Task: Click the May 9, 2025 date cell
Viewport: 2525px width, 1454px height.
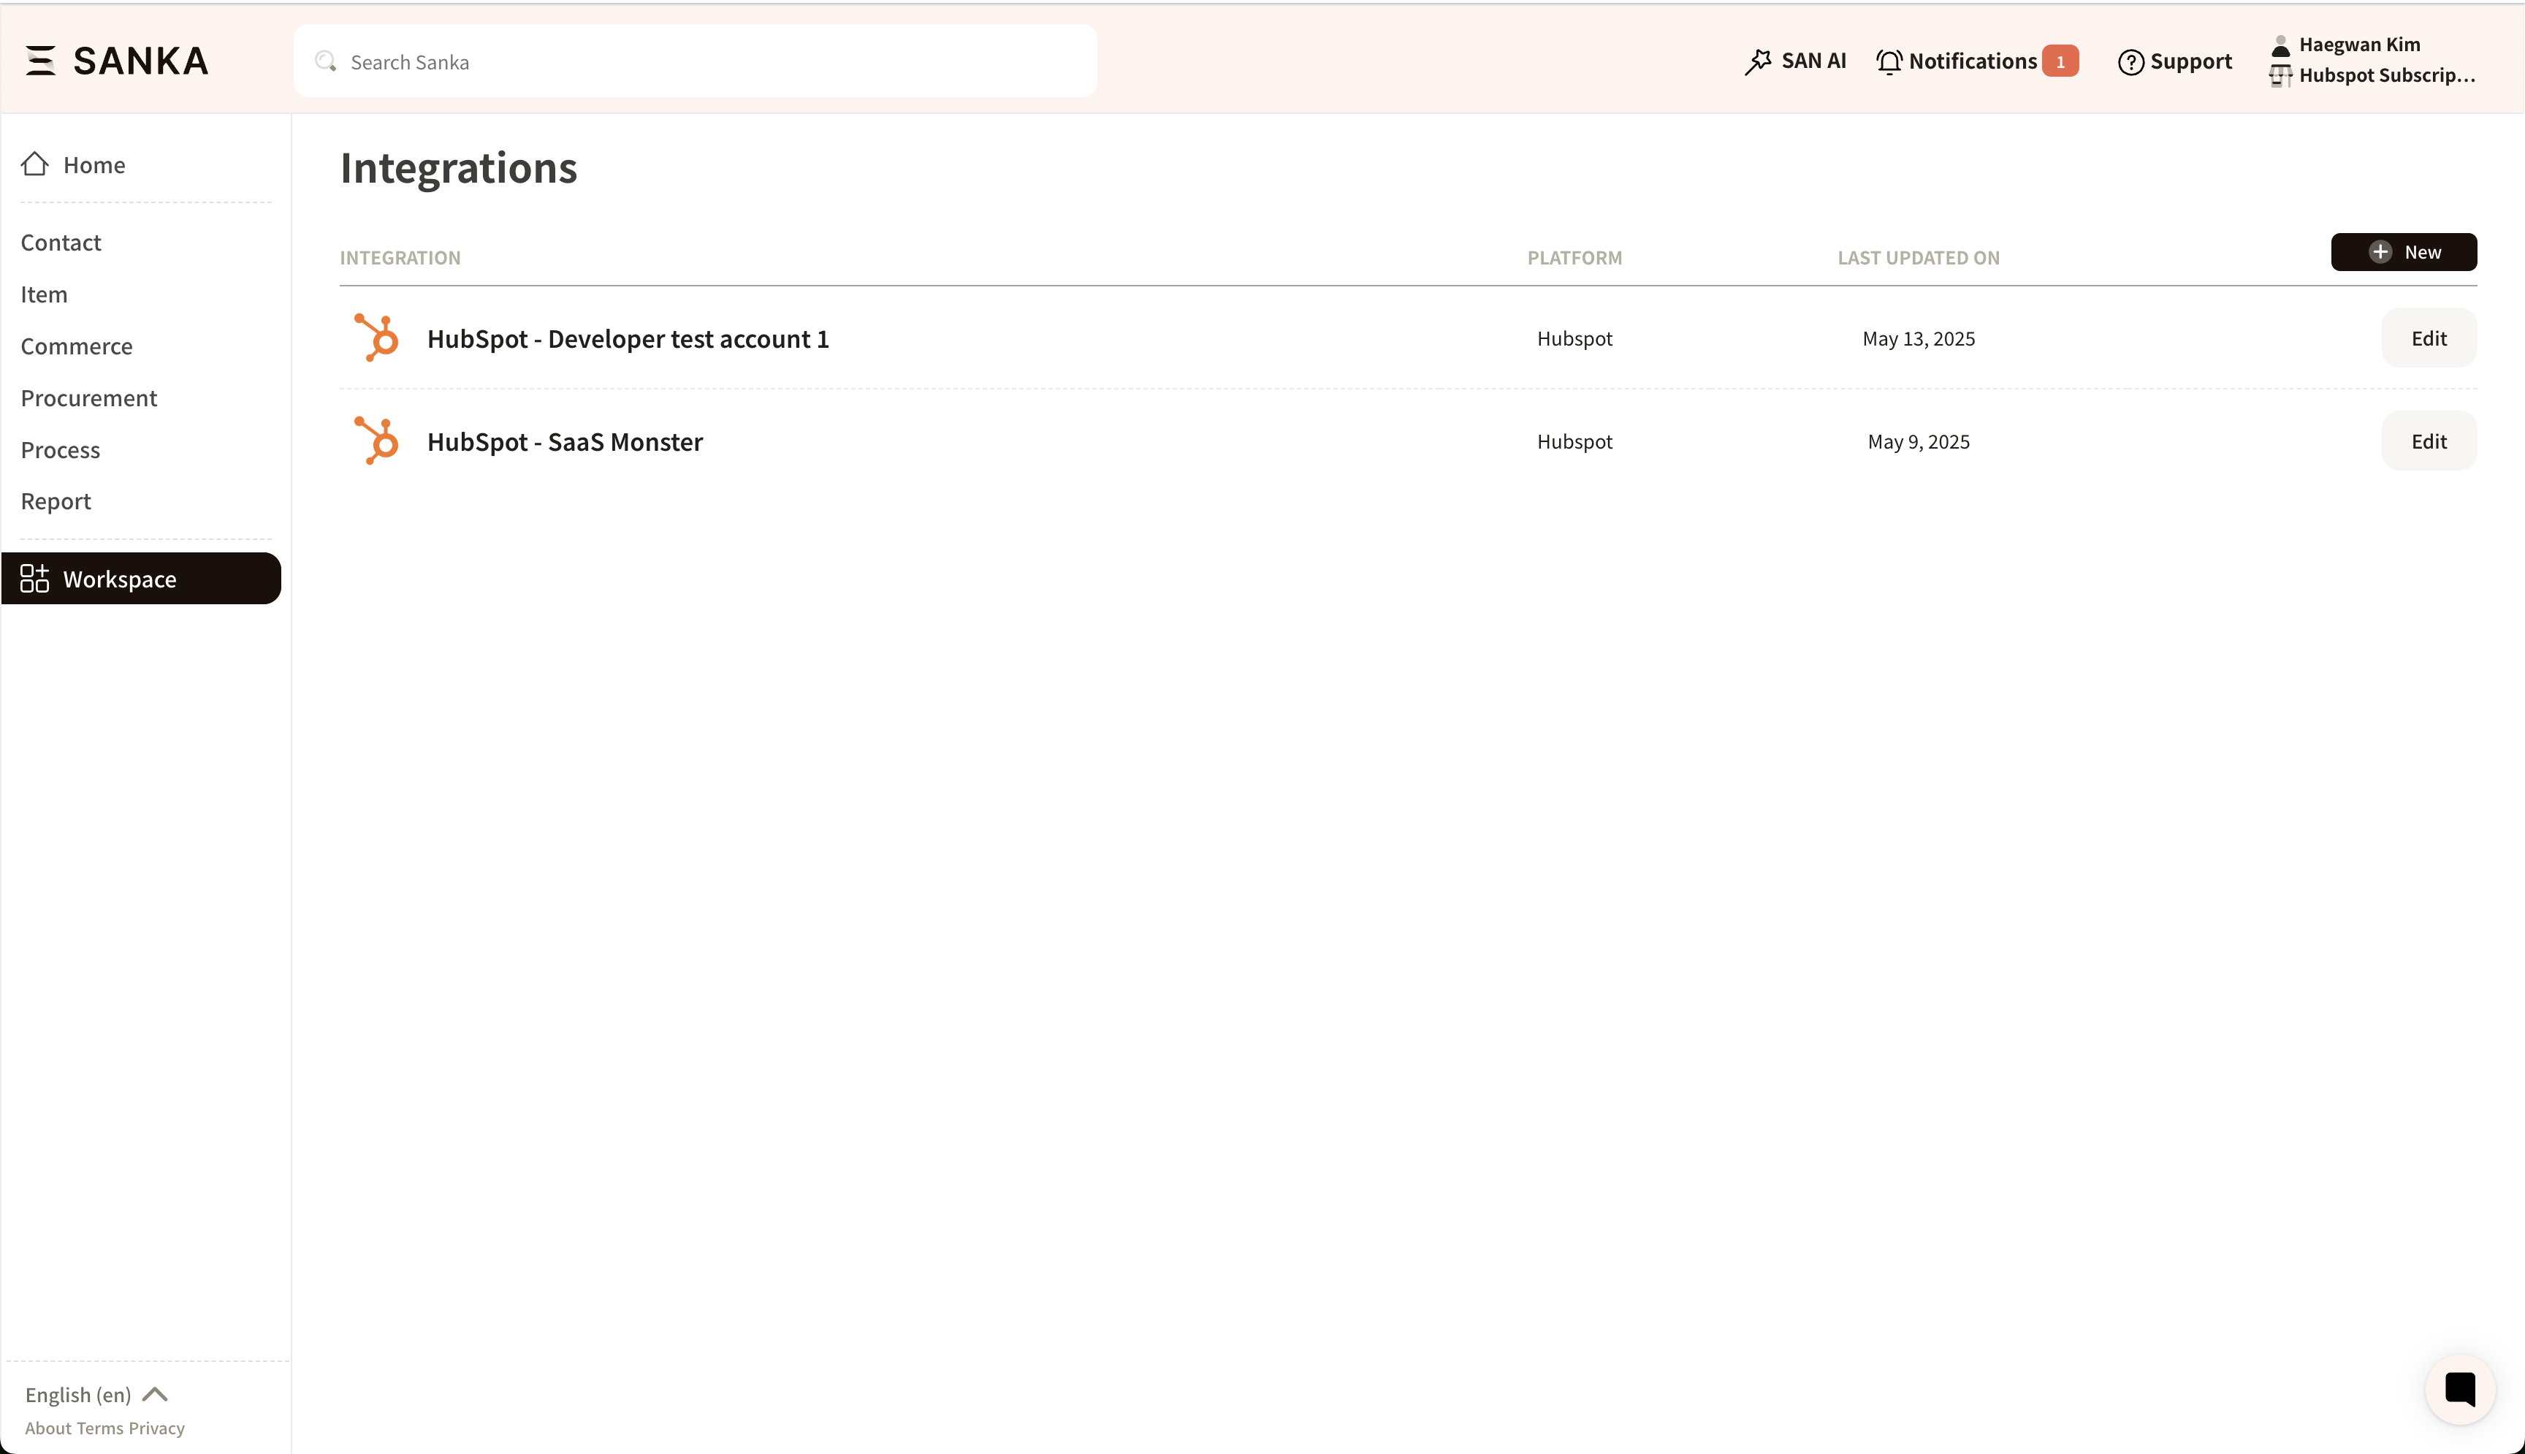Action: tap(1918, 441)
